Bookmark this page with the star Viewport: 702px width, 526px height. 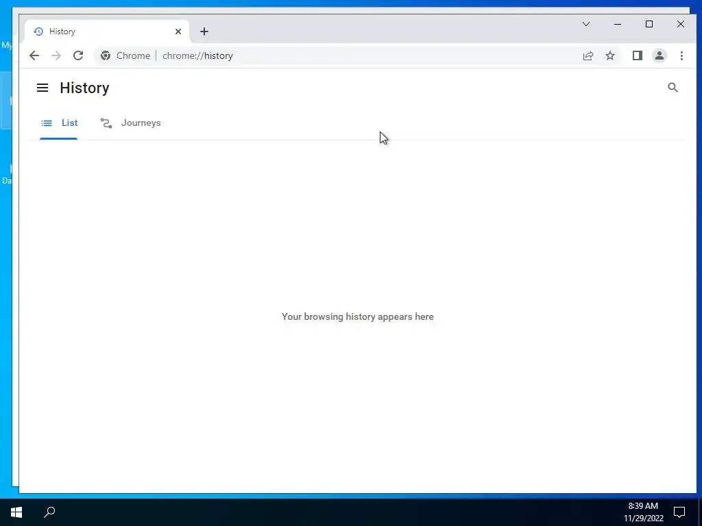[609, 55]
